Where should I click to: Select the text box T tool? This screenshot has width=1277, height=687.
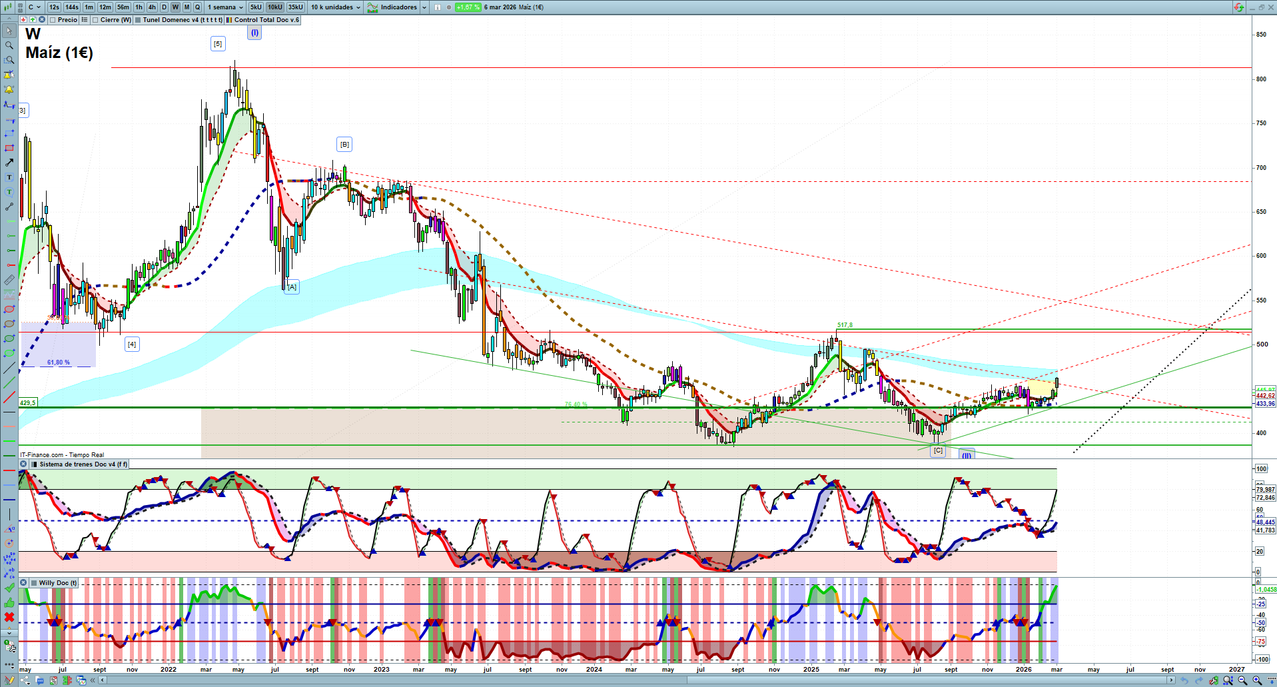[x=9, y=177]
